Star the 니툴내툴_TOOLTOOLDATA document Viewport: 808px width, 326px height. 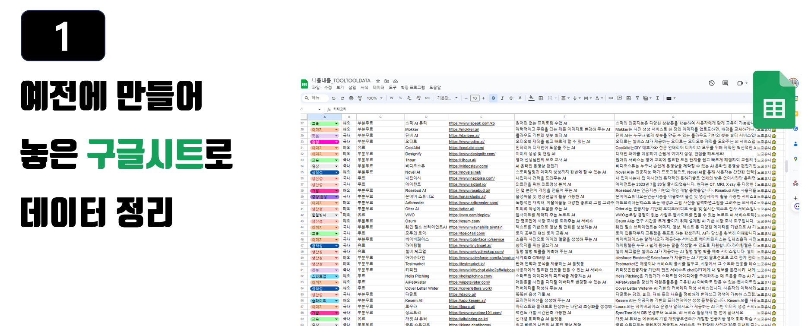(x=378, y=81)
